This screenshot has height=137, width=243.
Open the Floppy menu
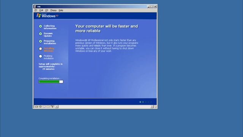tap(54, 10)
